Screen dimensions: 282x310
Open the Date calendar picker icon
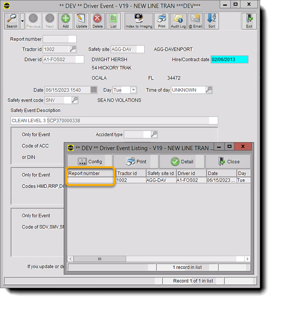tap(94, 90)
